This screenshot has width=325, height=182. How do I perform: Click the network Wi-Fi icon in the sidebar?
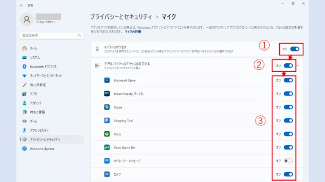(25, 76)
